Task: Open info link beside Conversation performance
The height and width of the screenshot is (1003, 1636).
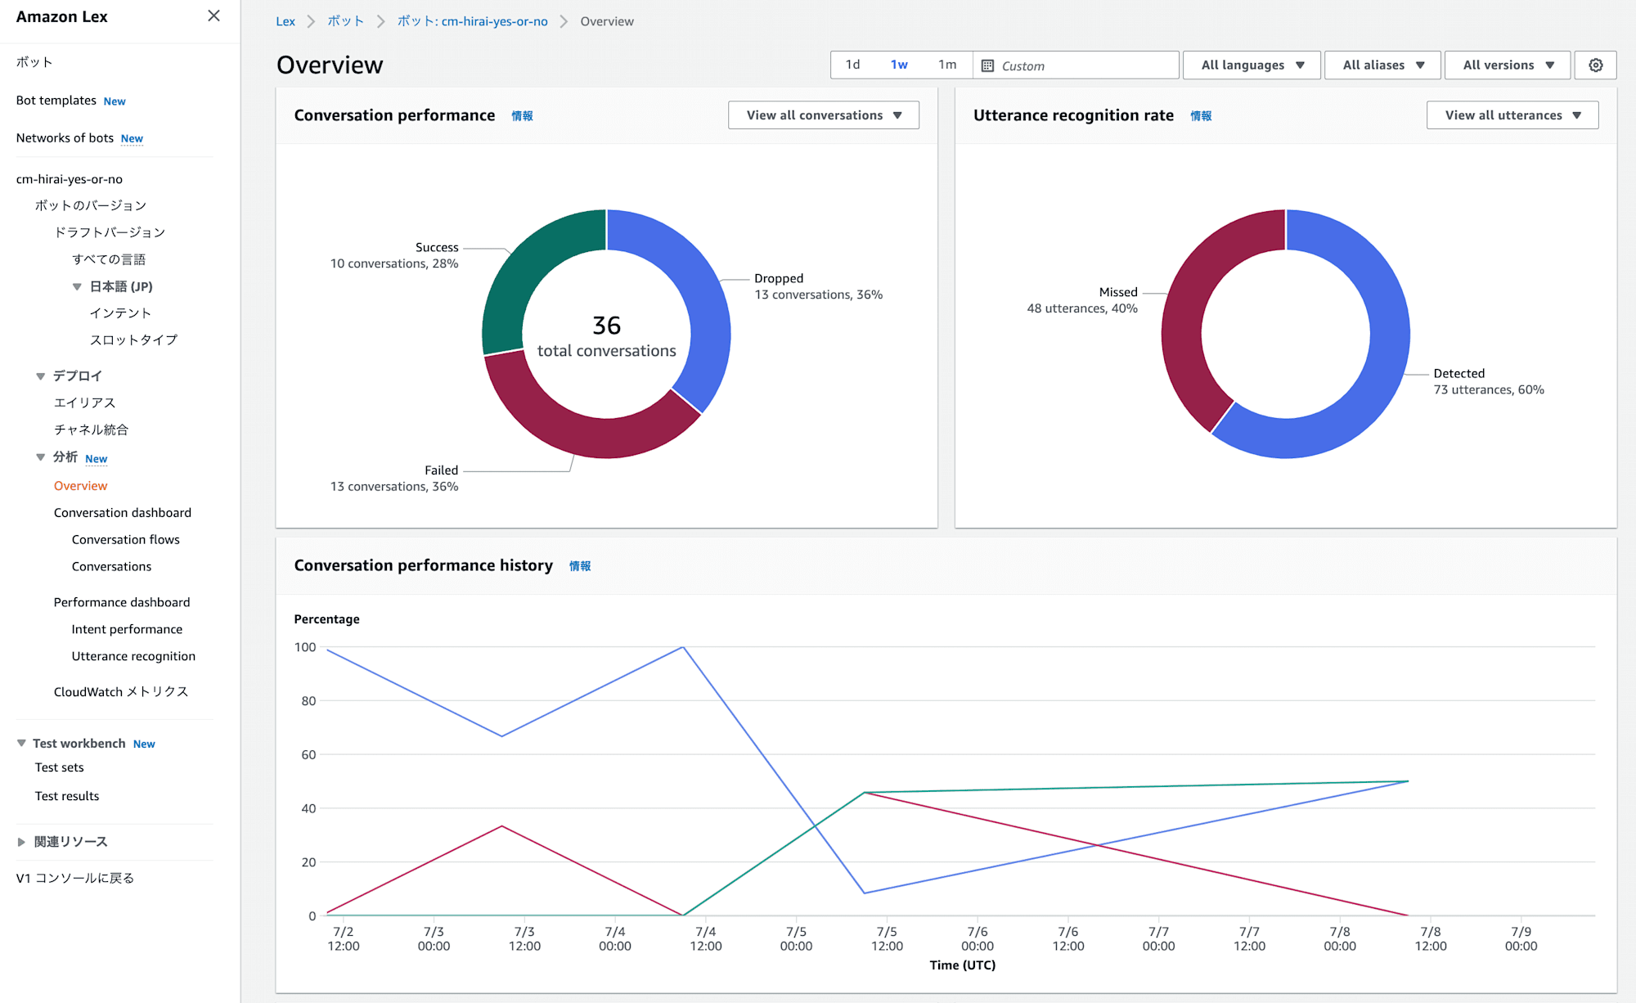Action: [x=522, y=116]
